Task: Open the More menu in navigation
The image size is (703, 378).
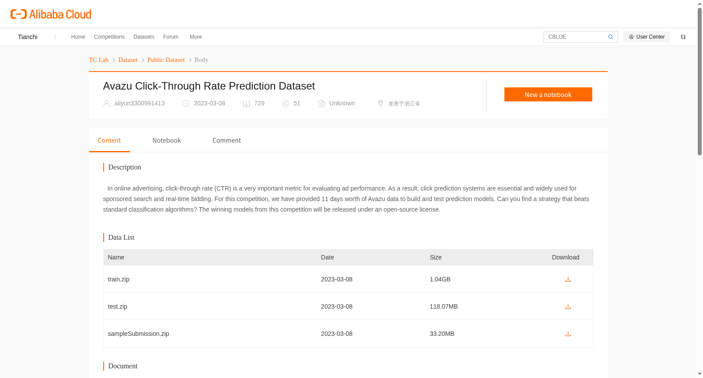Action: [x=196, y=37]
